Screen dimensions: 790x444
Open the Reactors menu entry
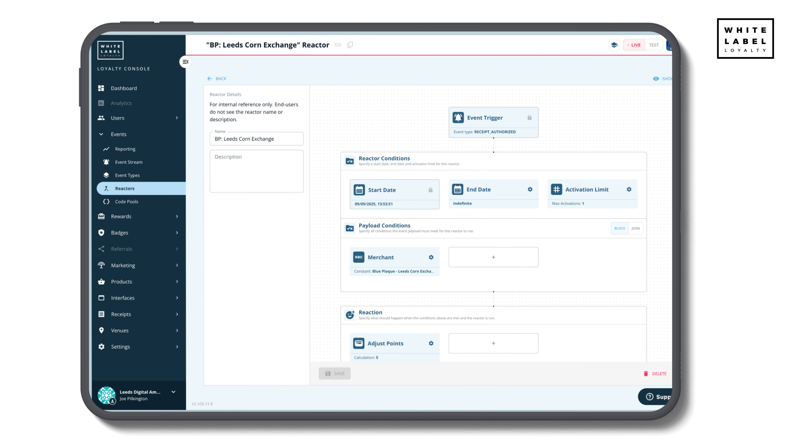pyautogui.click(x=124, y=188)
